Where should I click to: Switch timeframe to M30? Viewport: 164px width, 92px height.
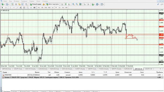[49, 8]
